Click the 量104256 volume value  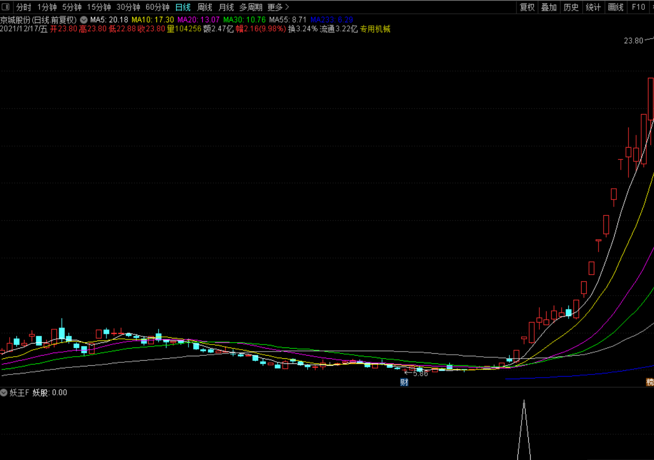pyautogui.click(x=184, y=29)
